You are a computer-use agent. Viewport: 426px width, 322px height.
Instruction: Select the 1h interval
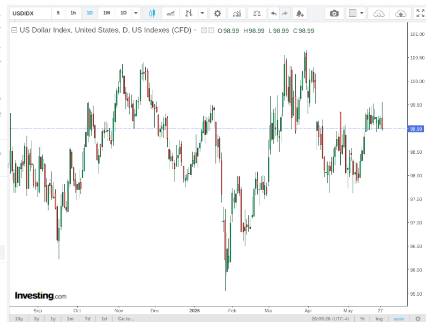click(73, 13)
